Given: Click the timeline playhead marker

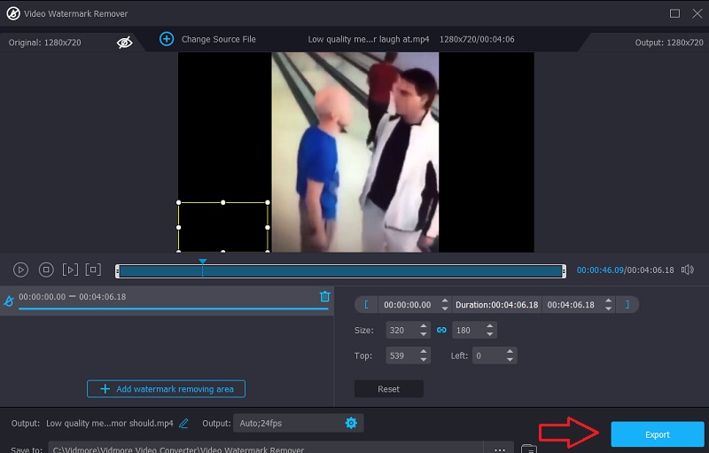Looking at the screenshot, I should tap(203, 262).
